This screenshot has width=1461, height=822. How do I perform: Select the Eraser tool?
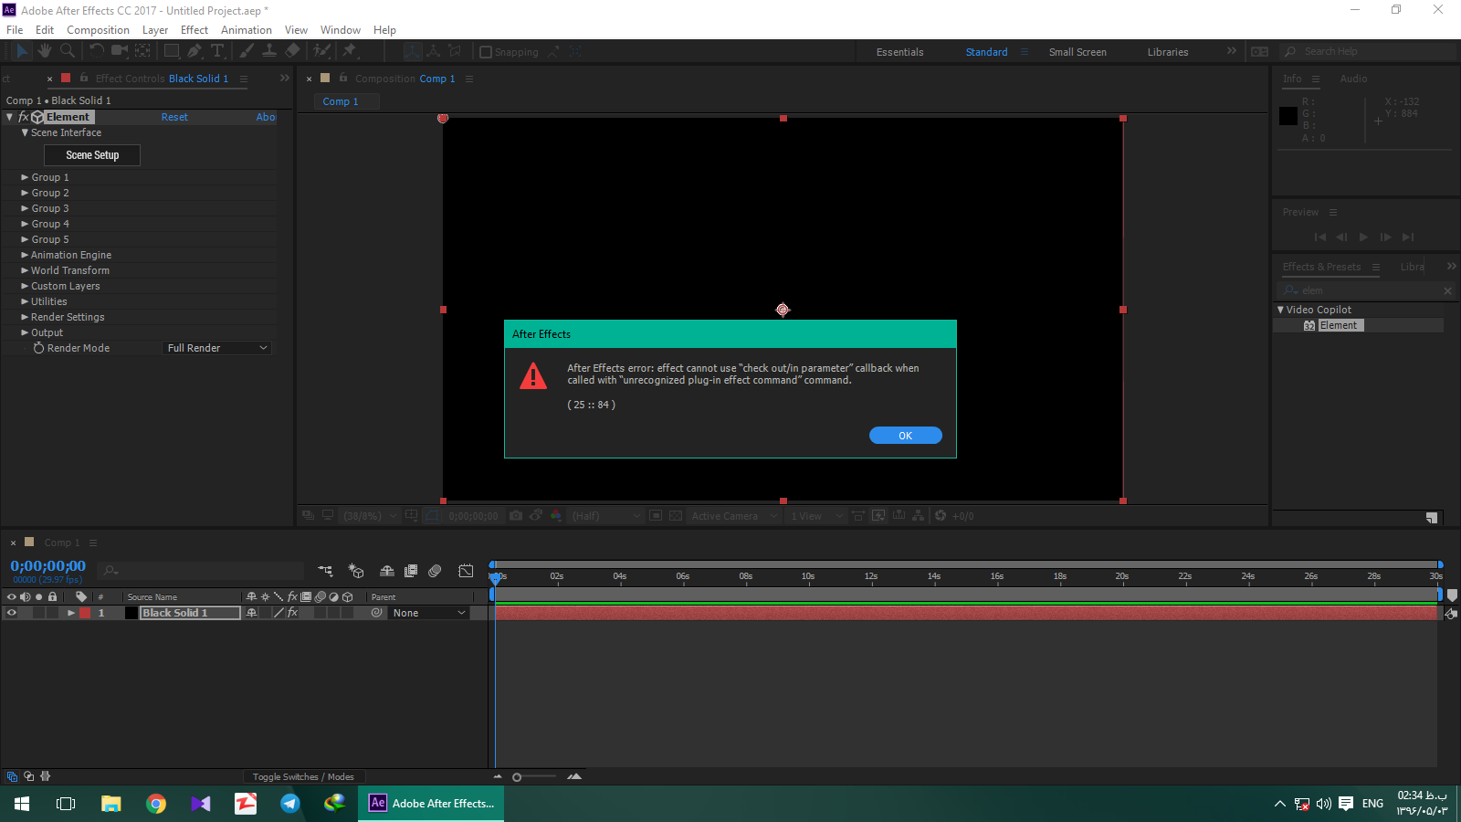292,51
